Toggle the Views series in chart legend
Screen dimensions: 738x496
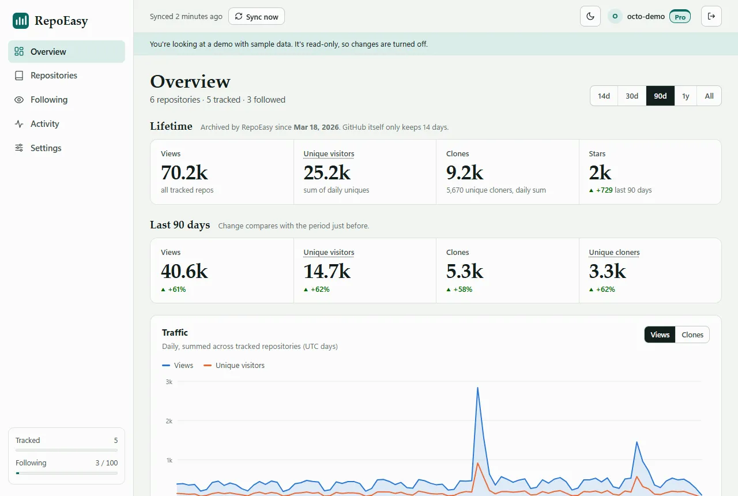click(178, 365)
